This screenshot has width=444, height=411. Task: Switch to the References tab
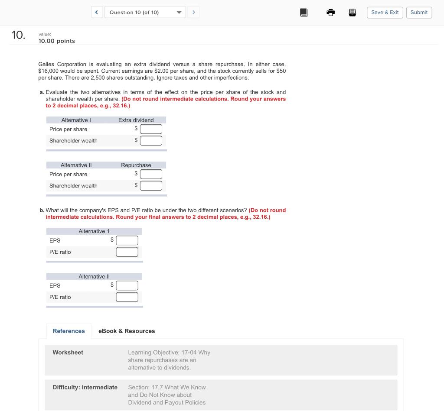[69, 330]
